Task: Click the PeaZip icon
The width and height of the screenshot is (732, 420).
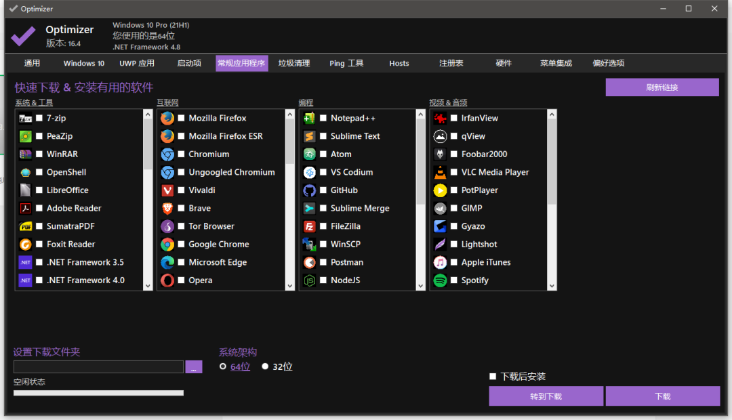Action: click(26, 136)
